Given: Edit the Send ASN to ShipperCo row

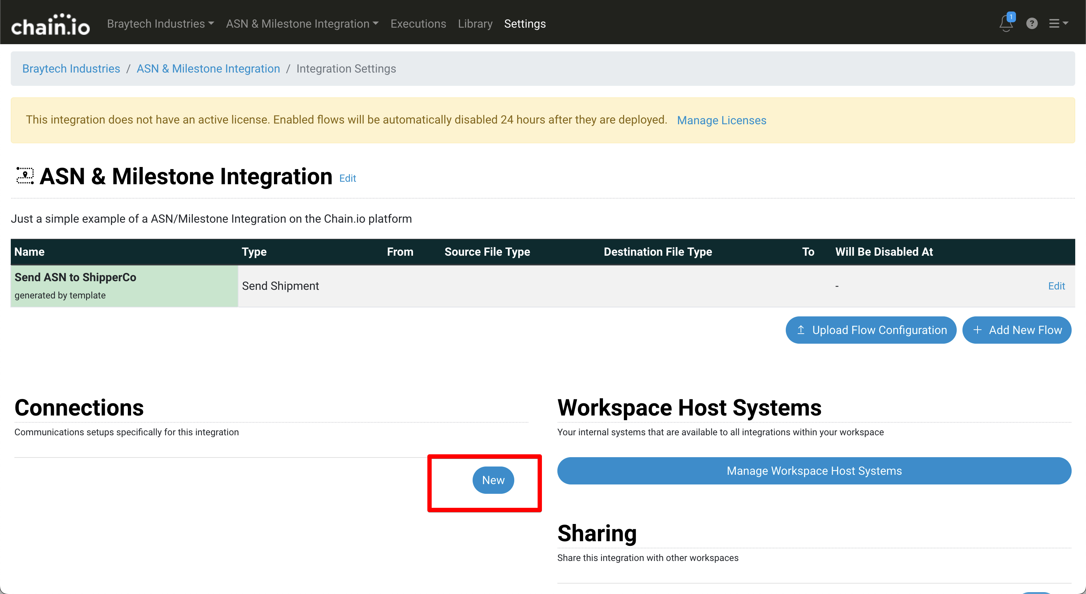Looking at the screenshot, I should click(1056, 286).
